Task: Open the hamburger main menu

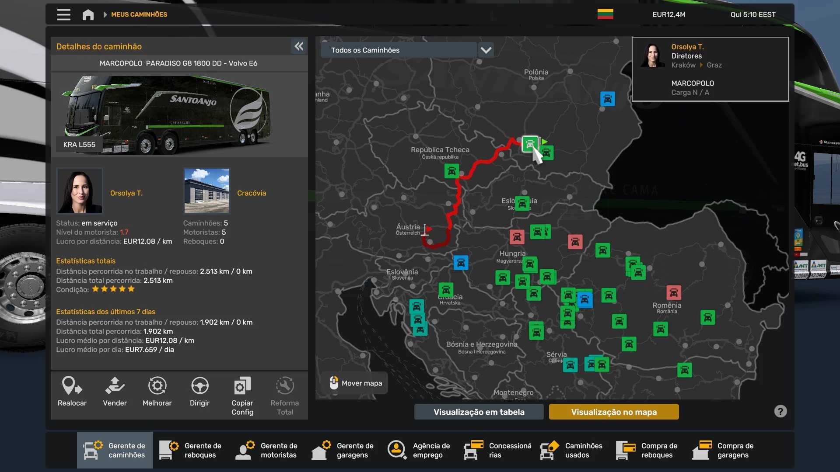Action: point(63,14)
